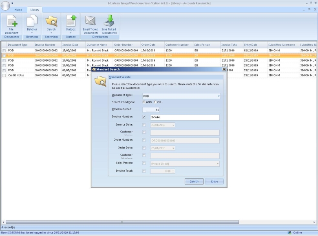
Task: Open the Order Date date picker
Action: [x=173, y=148]
